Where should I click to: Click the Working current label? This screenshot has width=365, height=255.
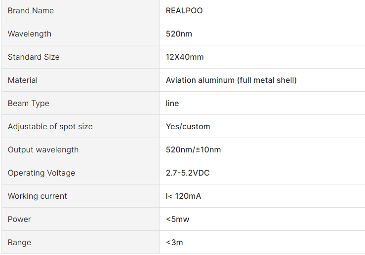click(38, 196)
